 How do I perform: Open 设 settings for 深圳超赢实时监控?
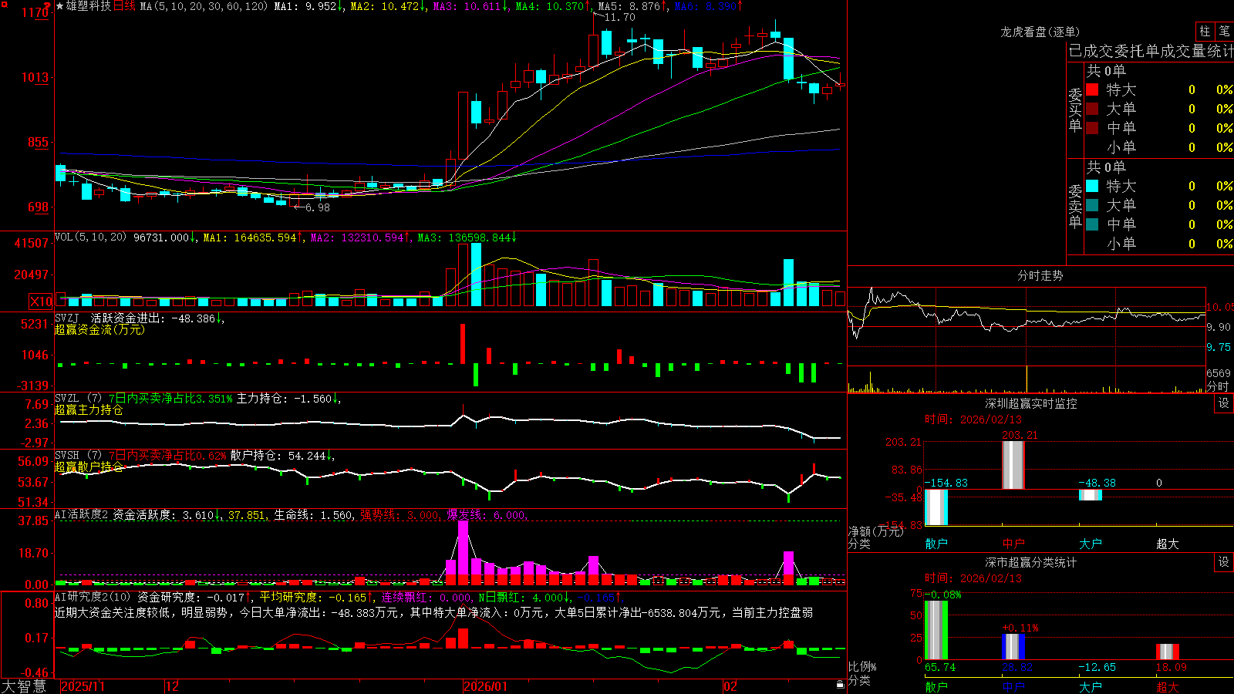click(x=1224, y=403)
